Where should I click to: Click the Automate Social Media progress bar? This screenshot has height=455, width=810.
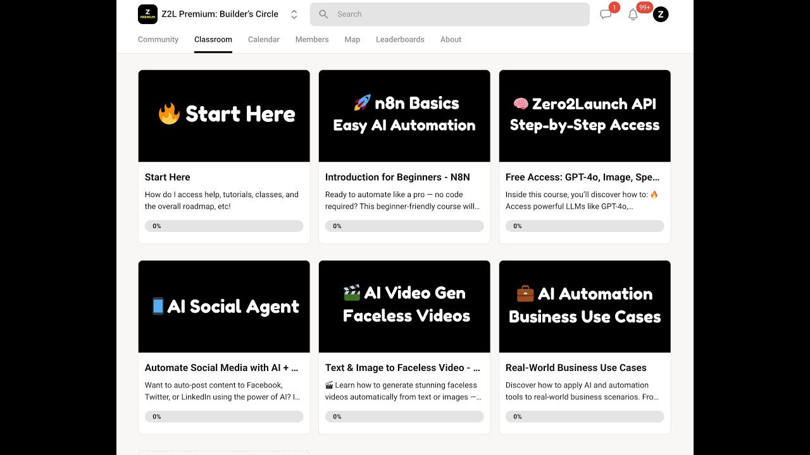click(x=224, y=416)
